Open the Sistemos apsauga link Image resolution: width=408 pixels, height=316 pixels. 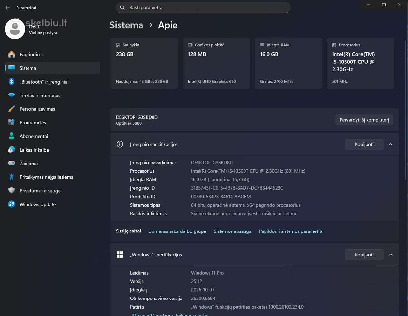coord(233,231)
